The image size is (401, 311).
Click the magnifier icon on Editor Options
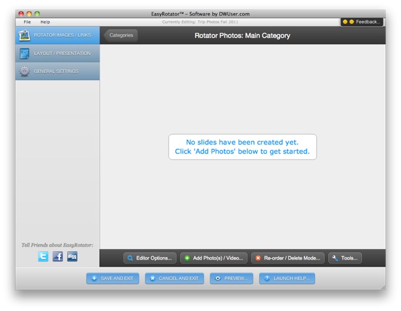(130, 258)
